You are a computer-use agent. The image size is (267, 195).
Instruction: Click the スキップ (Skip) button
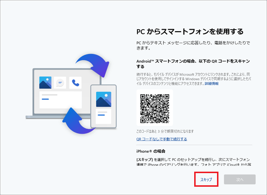point(206,179)
